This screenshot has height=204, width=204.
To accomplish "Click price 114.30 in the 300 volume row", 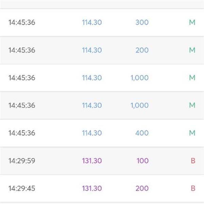I will pos(92,22).
